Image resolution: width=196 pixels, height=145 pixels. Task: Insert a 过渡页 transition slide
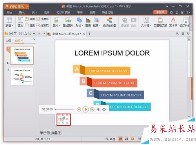[42, 19]
